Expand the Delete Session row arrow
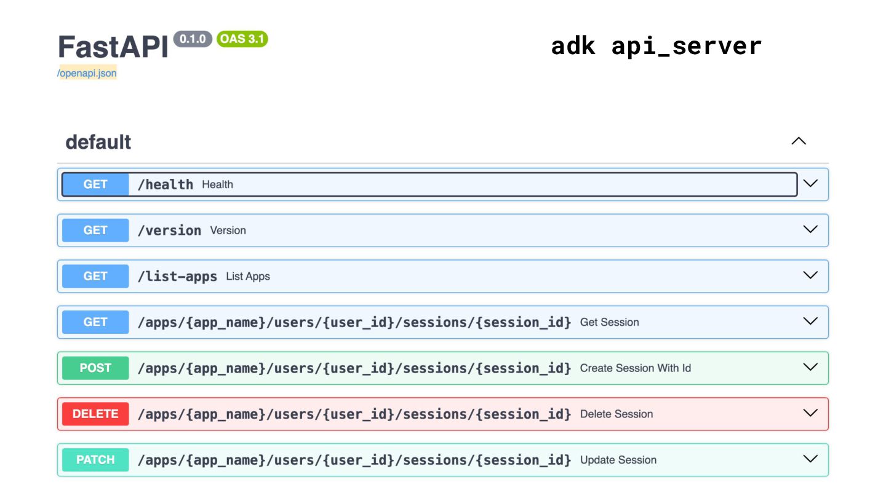This screenshot has width=886, height=498. [x=810, y=413]
